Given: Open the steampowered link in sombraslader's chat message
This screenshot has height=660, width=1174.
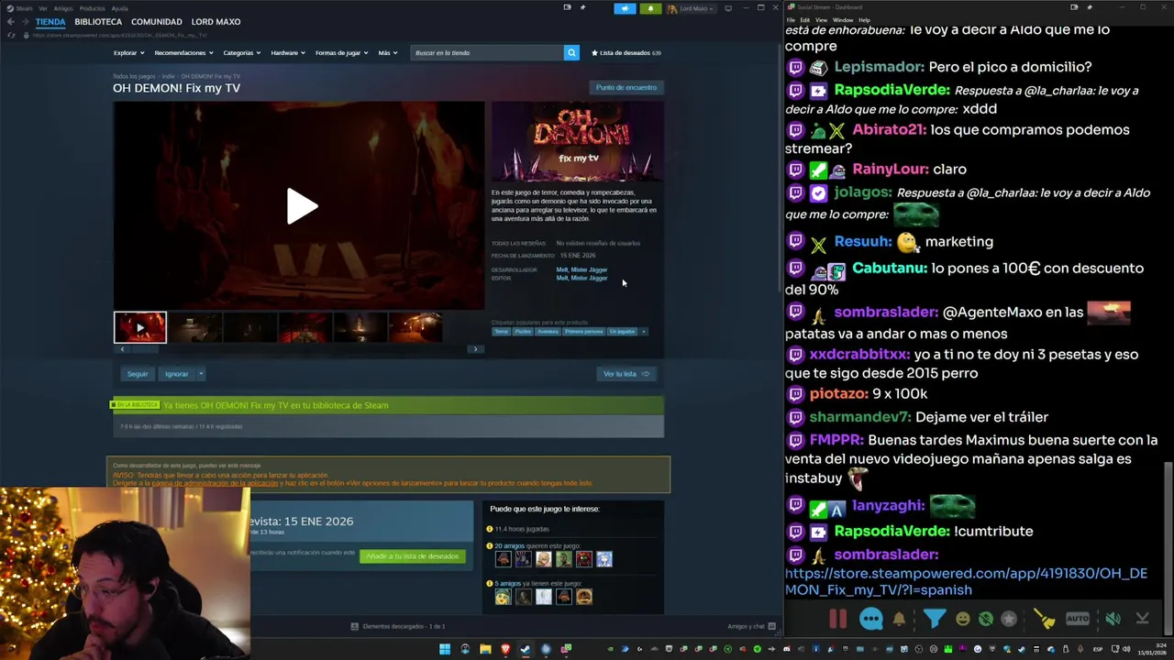Looking at the screenshot, I should [966, 582].
